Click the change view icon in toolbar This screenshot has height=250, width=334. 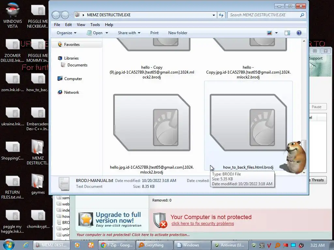[269, 33]
